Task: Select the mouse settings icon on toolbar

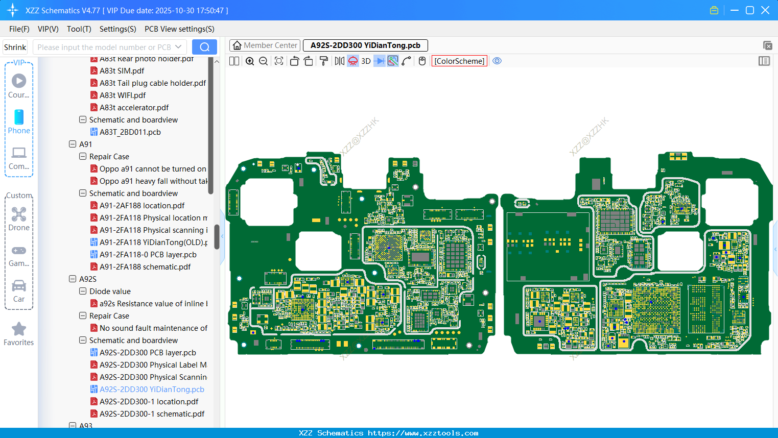Action: [421, 61]
